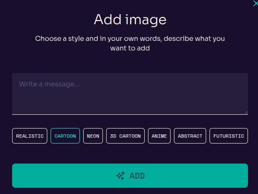
Task: Pick the 3D Cartoon style
Action: [125, 136]
